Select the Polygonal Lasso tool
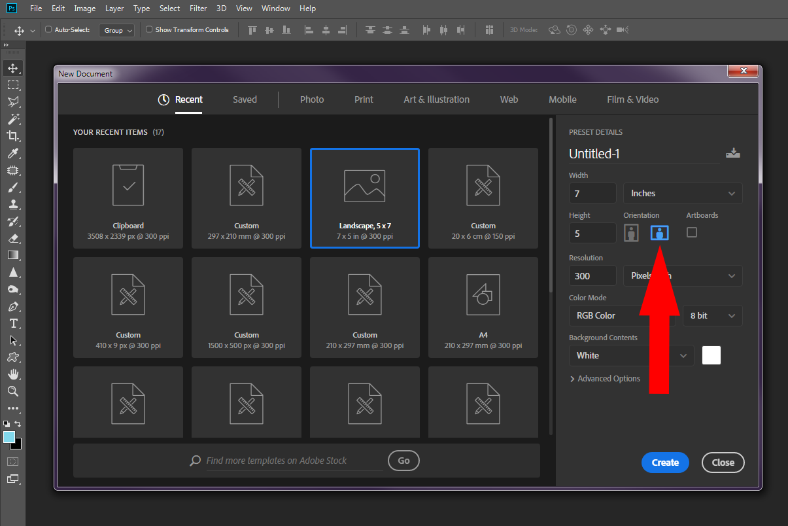 coord(12,102)
